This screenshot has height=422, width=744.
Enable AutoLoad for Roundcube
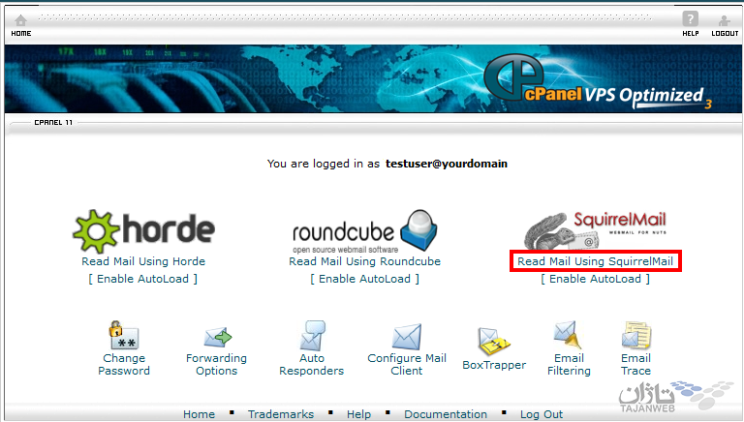364,279
